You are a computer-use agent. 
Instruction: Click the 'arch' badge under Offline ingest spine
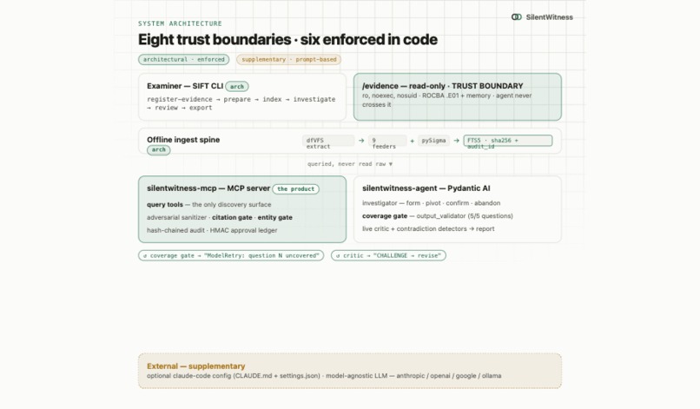coord(158,149)
